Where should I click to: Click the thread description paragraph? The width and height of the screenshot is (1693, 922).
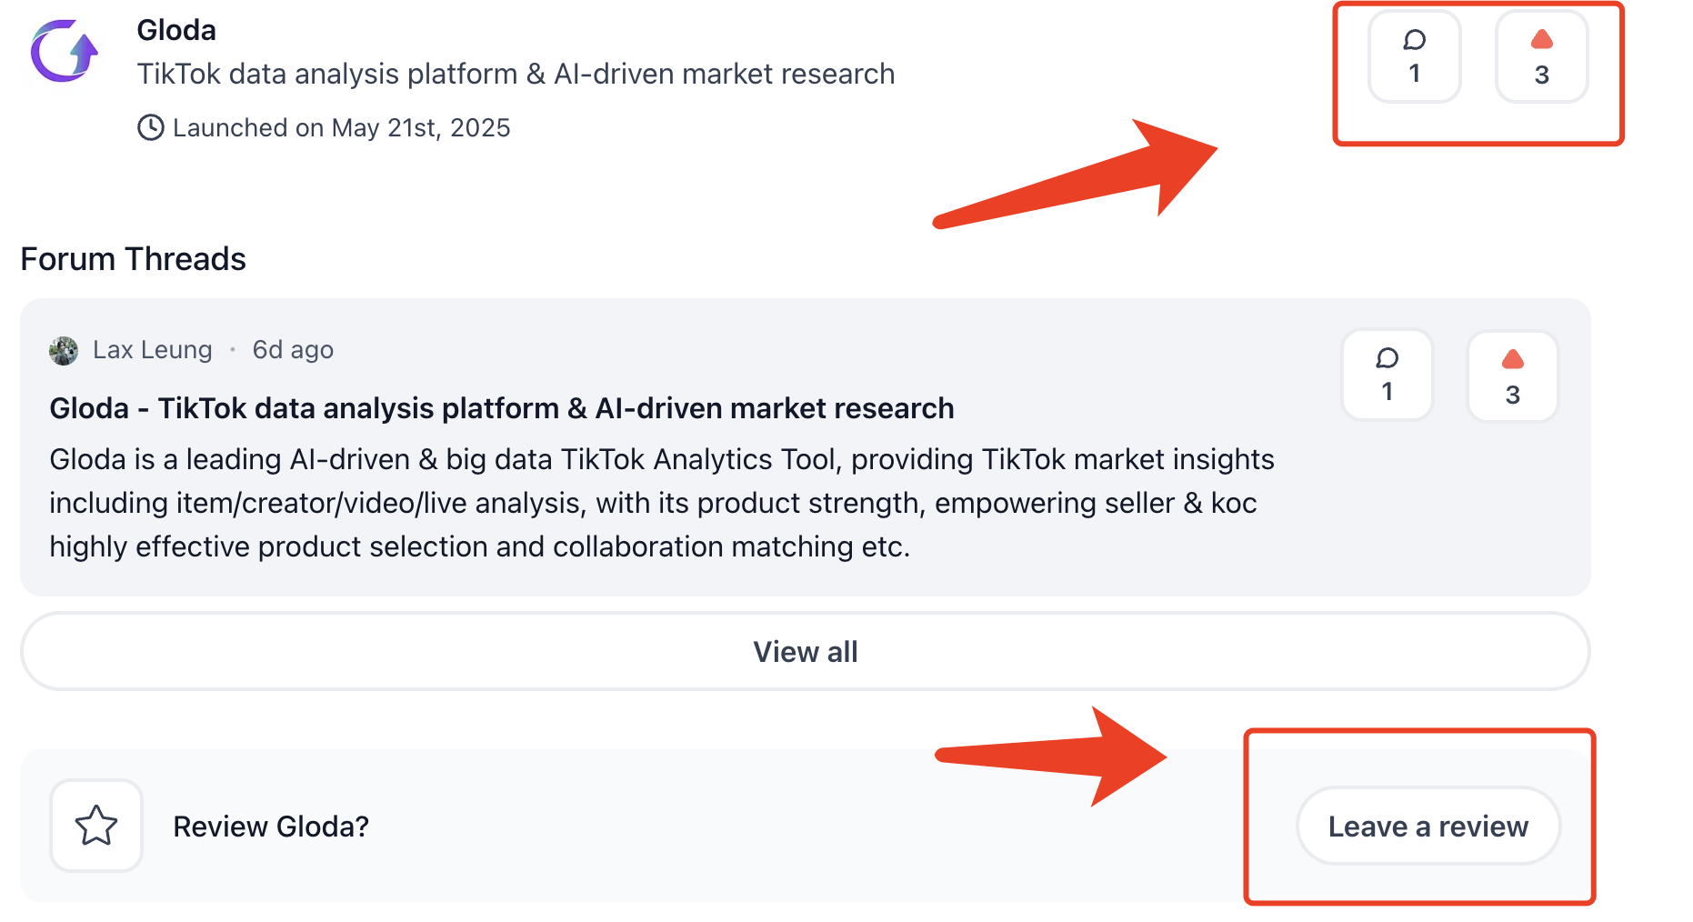click(x=662, y=503)
